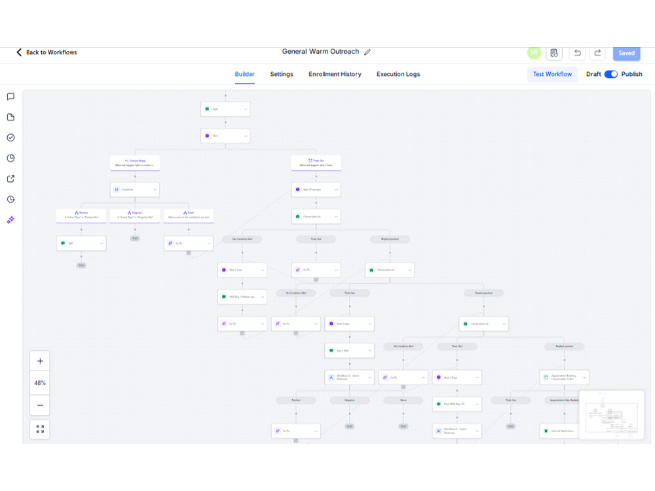Click the notes page icon in sidebar
Viewport: 655px width, 491px height.
coord(11,117)
